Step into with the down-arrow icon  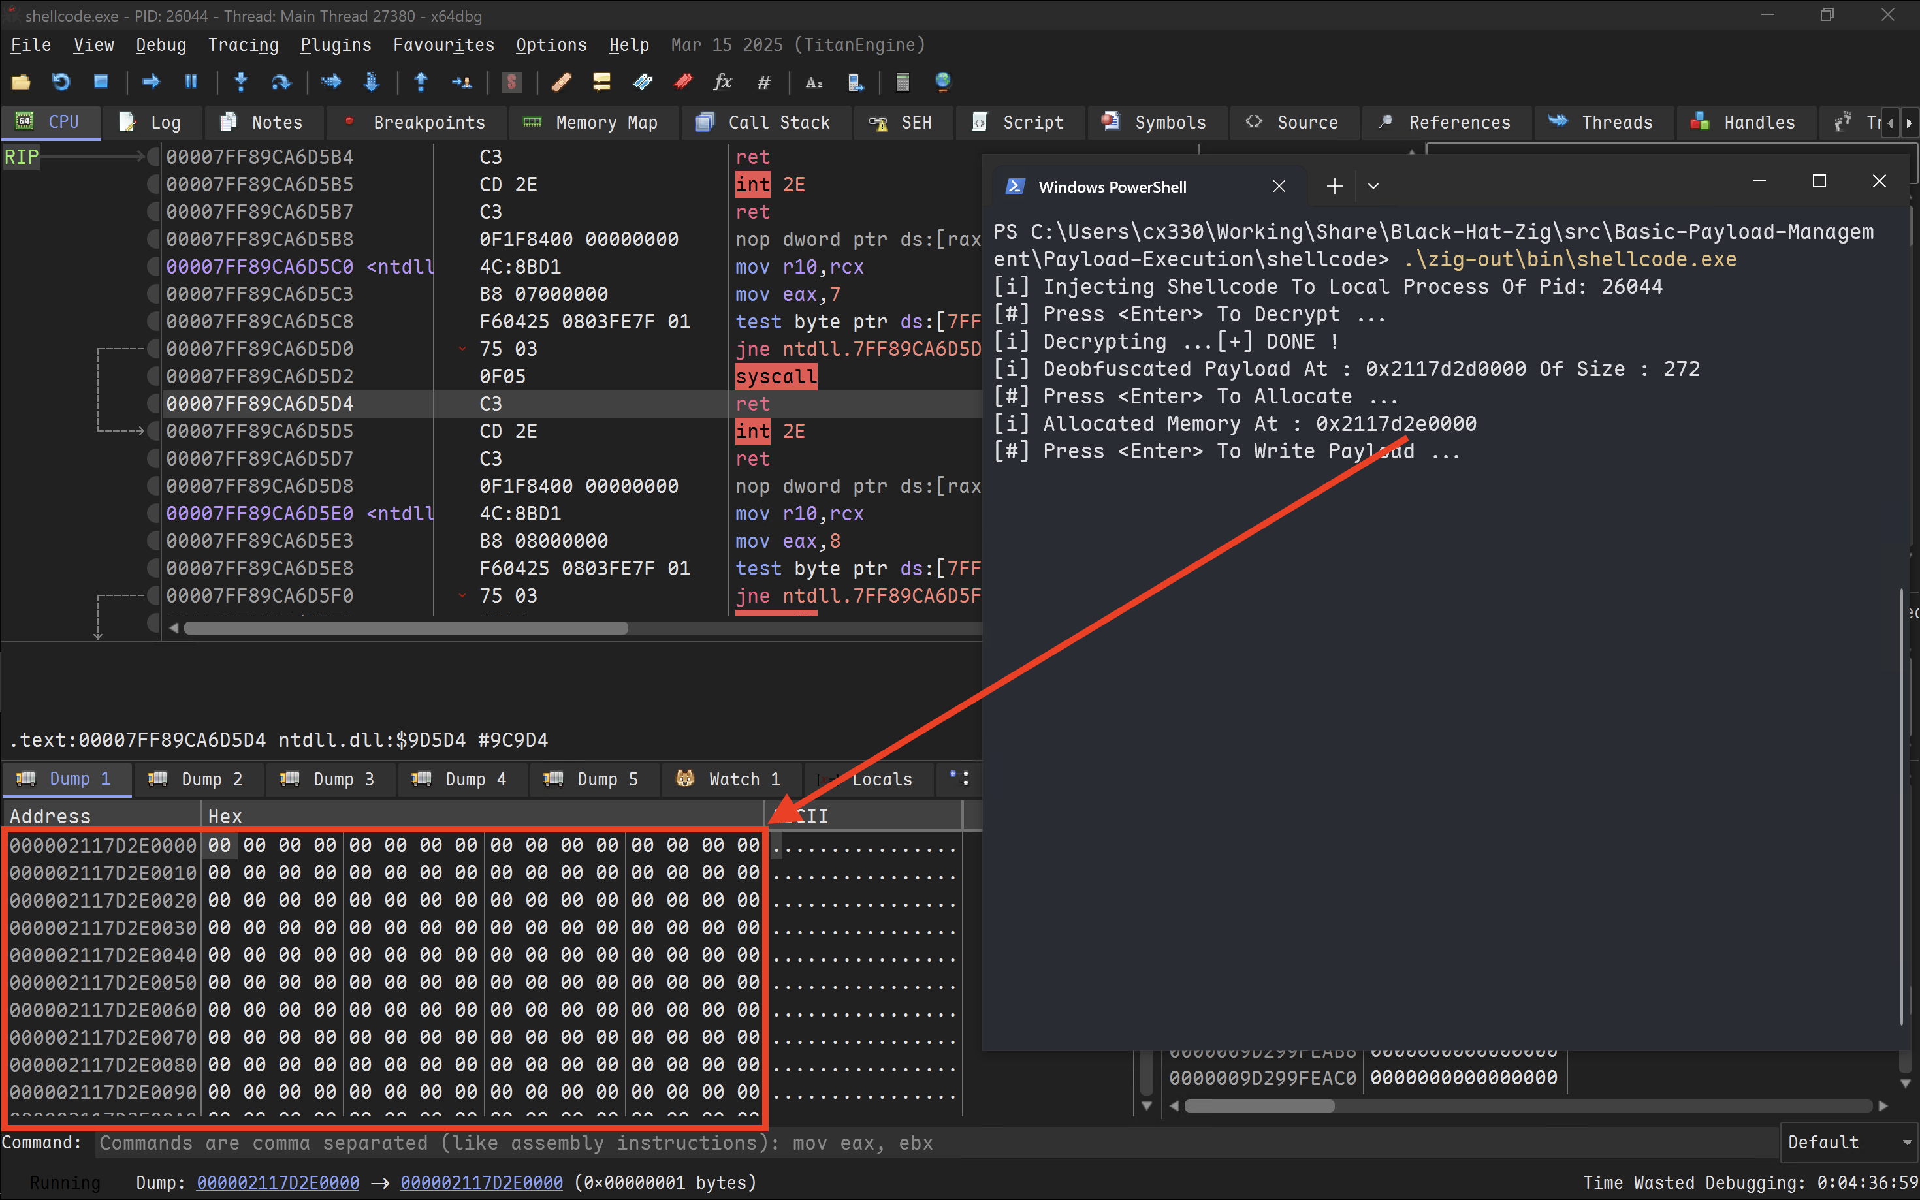241,82
